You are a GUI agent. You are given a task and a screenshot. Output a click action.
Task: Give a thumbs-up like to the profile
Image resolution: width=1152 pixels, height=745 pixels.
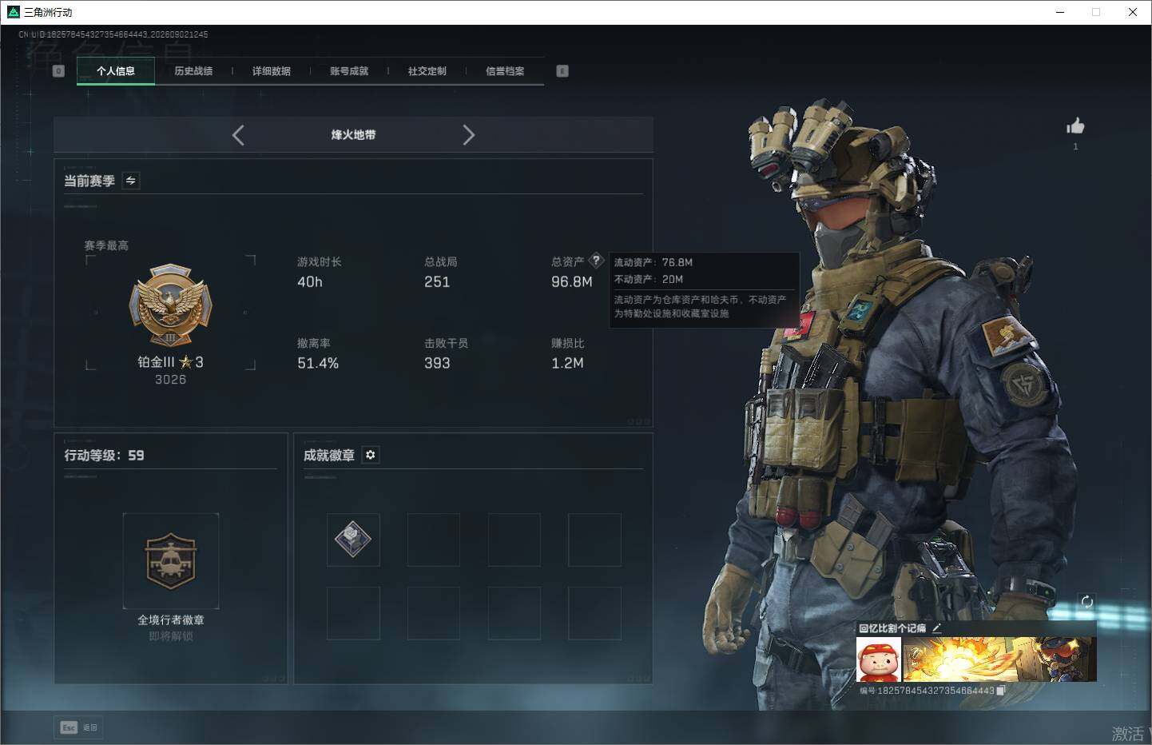[1075, 126]
